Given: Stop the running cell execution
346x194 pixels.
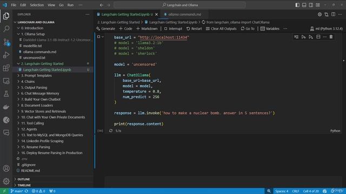Looking at the screenshot, I should (98, 37).
